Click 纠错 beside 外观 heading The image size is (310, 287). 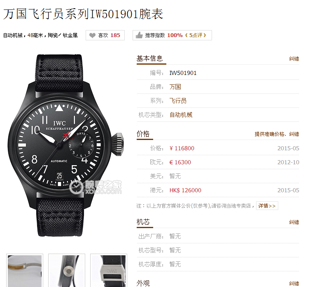(x=294, y=283)
